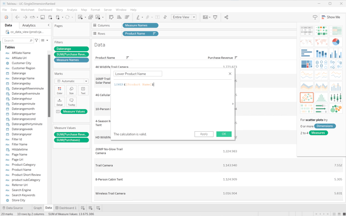Click the Measure Names pill on Columns
Image resolution: width=346 pixels, height=216 pixels.
[140, 25]
